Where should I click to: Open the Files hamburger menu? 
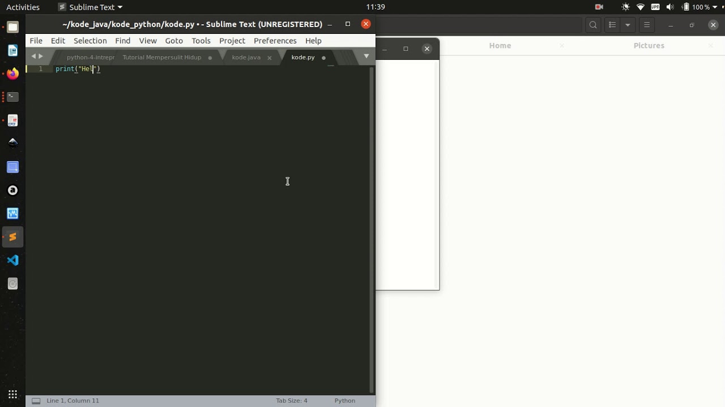(647, 25)
